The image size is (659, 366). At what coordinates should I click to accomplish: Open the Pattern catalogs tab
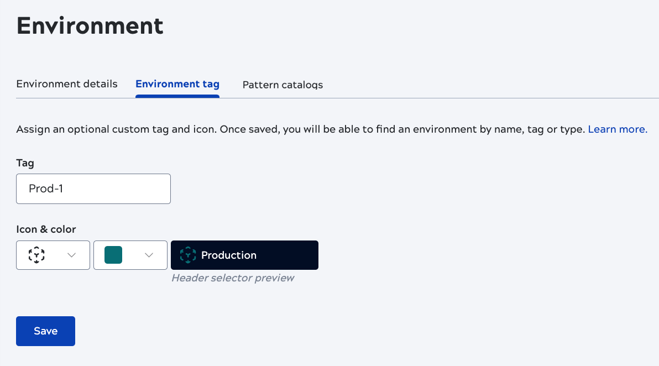pos(283,85)
